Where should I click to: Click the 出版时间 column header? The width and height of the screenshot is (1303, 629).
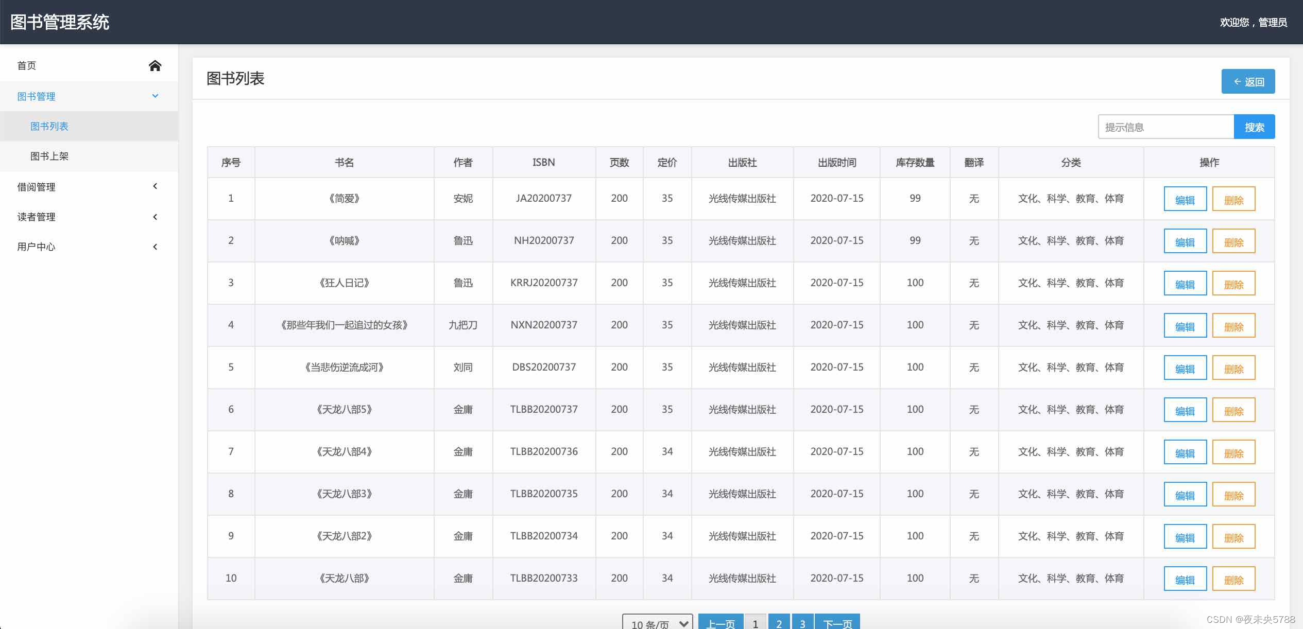(x=837, y=163)
